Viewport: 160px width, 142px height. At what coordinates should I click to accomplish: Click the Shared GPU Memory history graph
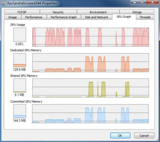pyautogui.click(x=91, y=88)
